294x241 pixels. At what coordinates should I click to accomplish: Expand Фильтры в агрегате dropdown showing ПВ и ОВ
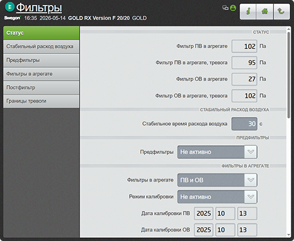coord(218,180)
